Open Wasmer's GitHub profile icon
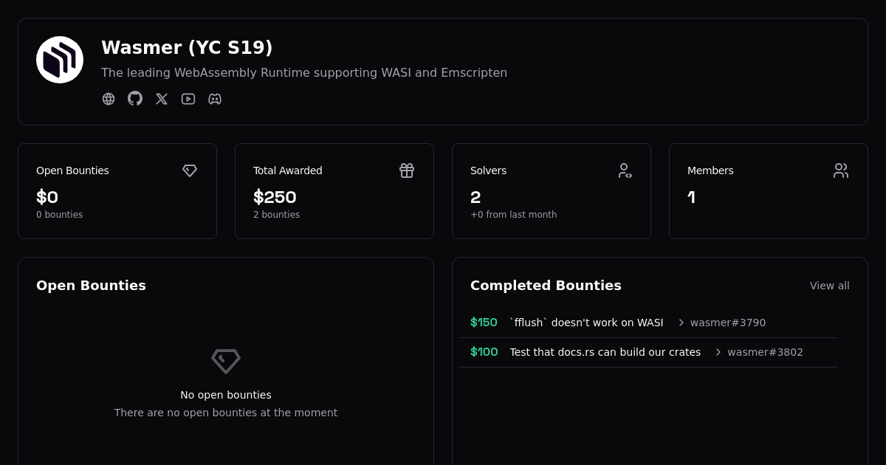886x465 pixels. pyautogui.click(x=135, y=98)
